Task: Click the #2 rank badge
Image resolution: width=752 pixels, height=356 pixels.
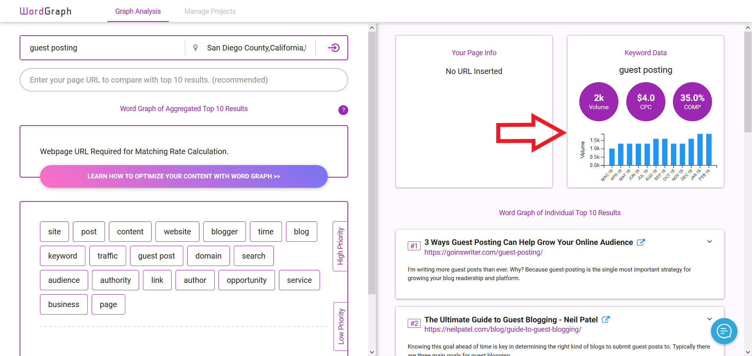Action: pos(414,324)
